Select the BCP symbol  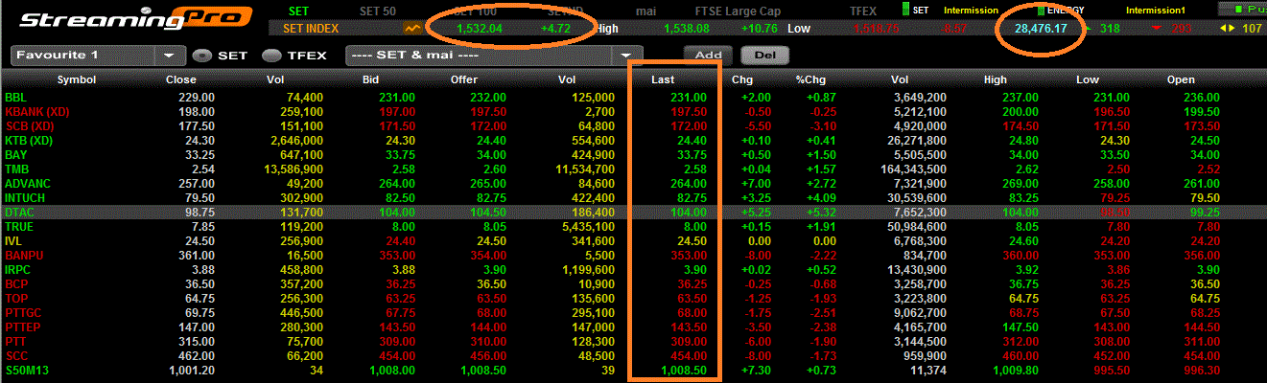(16, 284)
